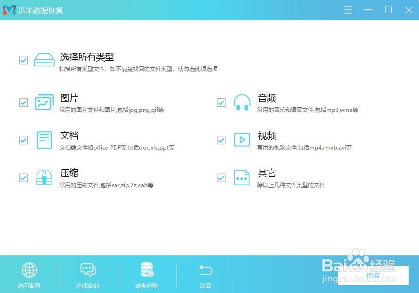Click the video play icon for 视频
This screenshot has height=293, width=419.
pyautogui.click(x=242, y=140)
